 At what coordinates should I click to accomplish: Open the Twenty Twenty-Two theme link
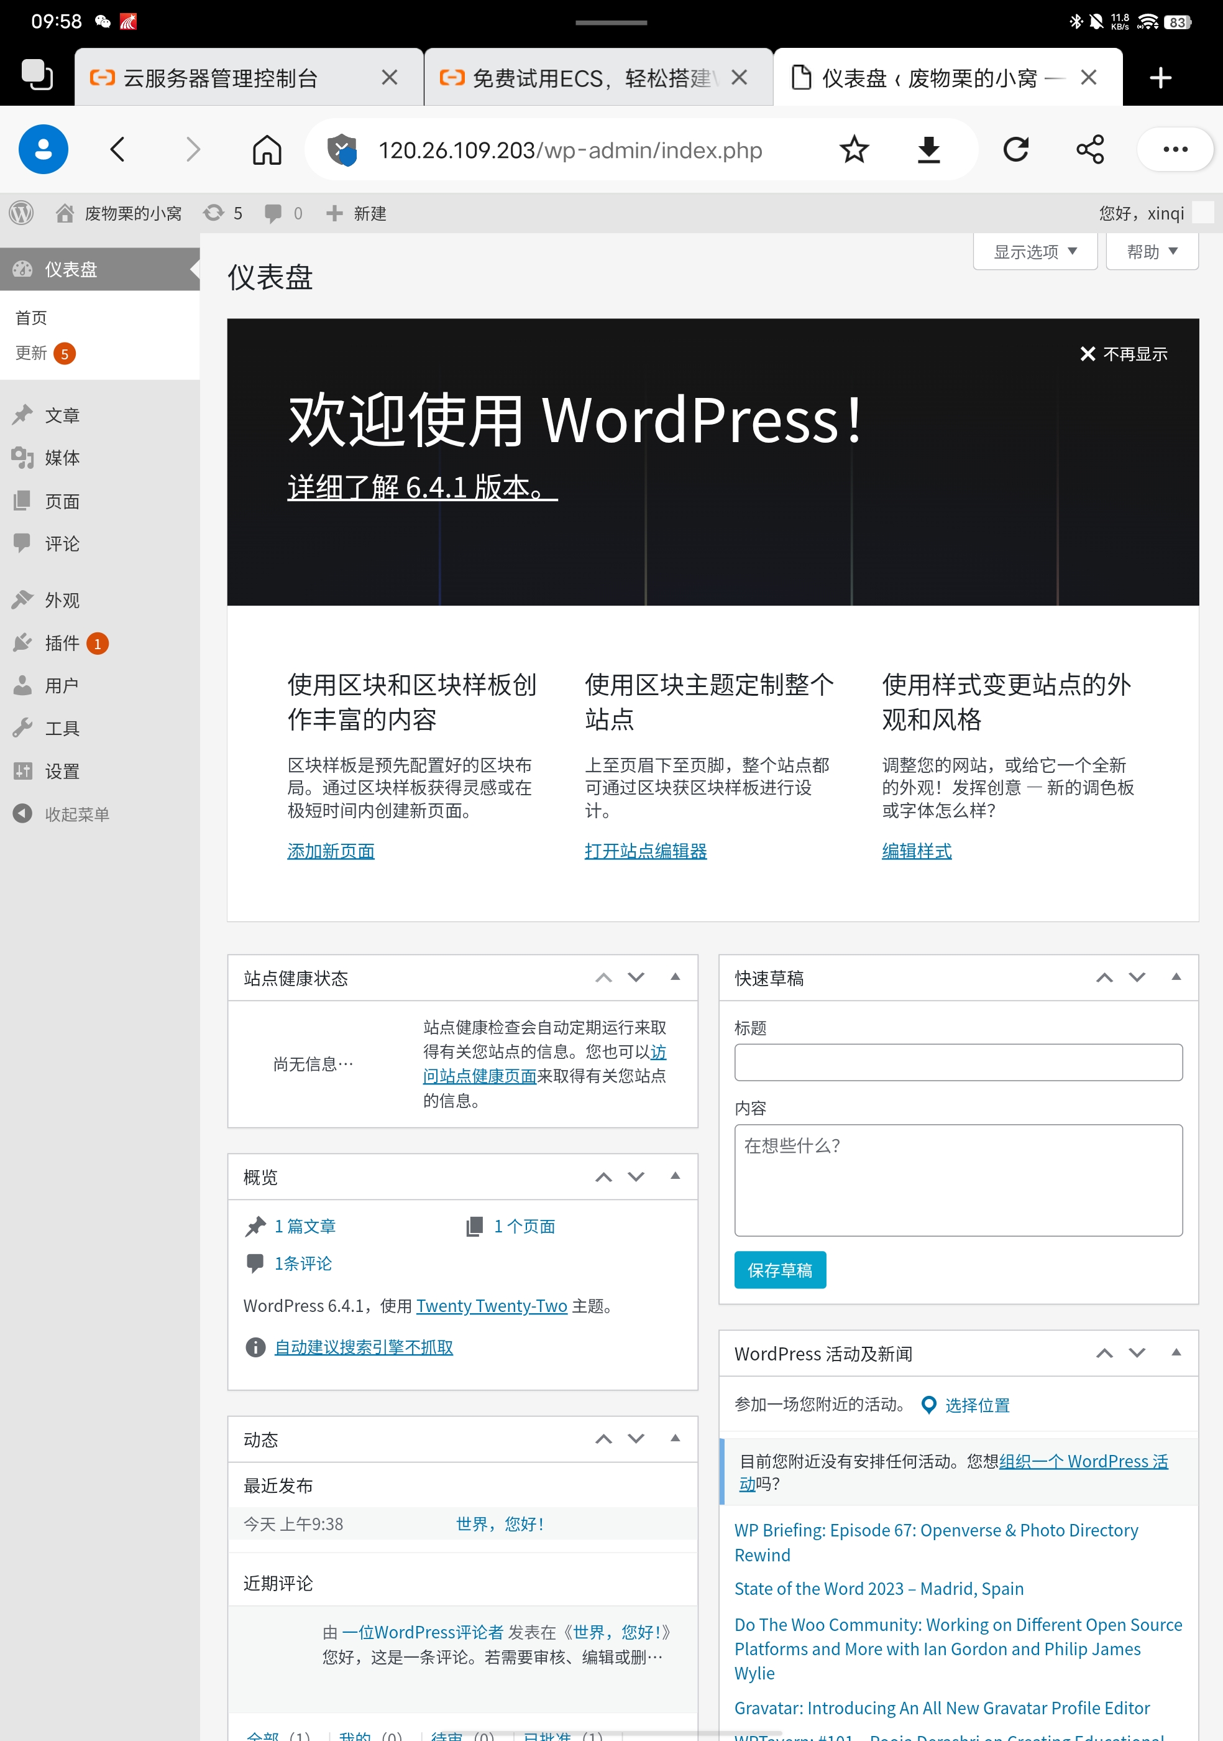[492, 1306]
